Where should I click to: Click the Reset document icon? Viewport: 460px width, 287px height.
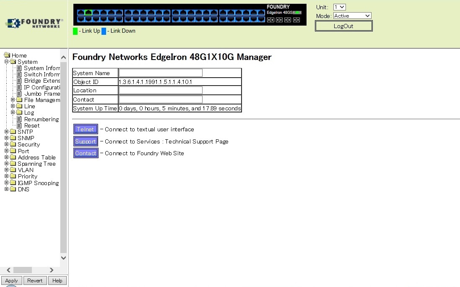[x=19, y=125]
